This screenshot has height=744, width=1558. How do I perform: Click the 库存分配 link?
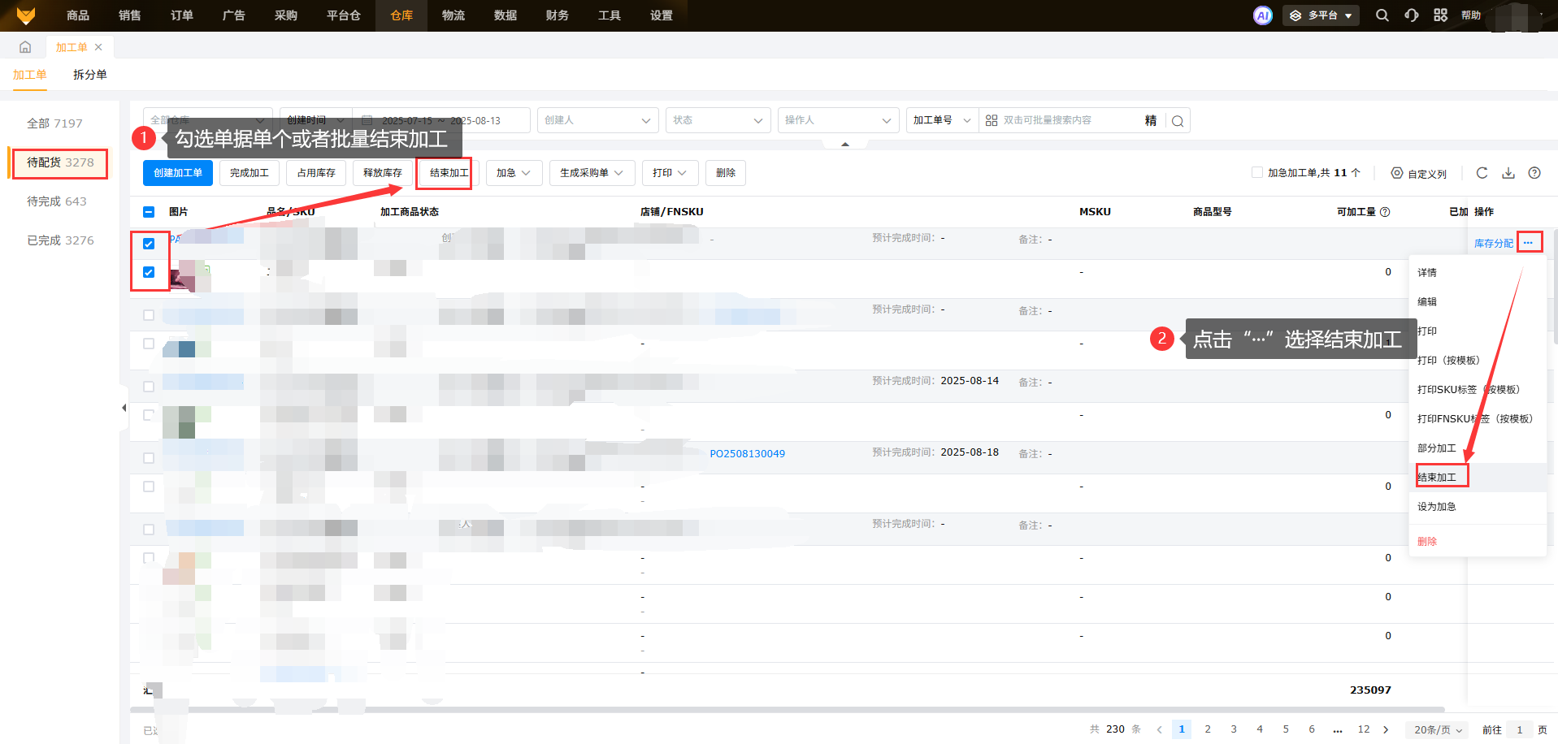coord(1494,244)
